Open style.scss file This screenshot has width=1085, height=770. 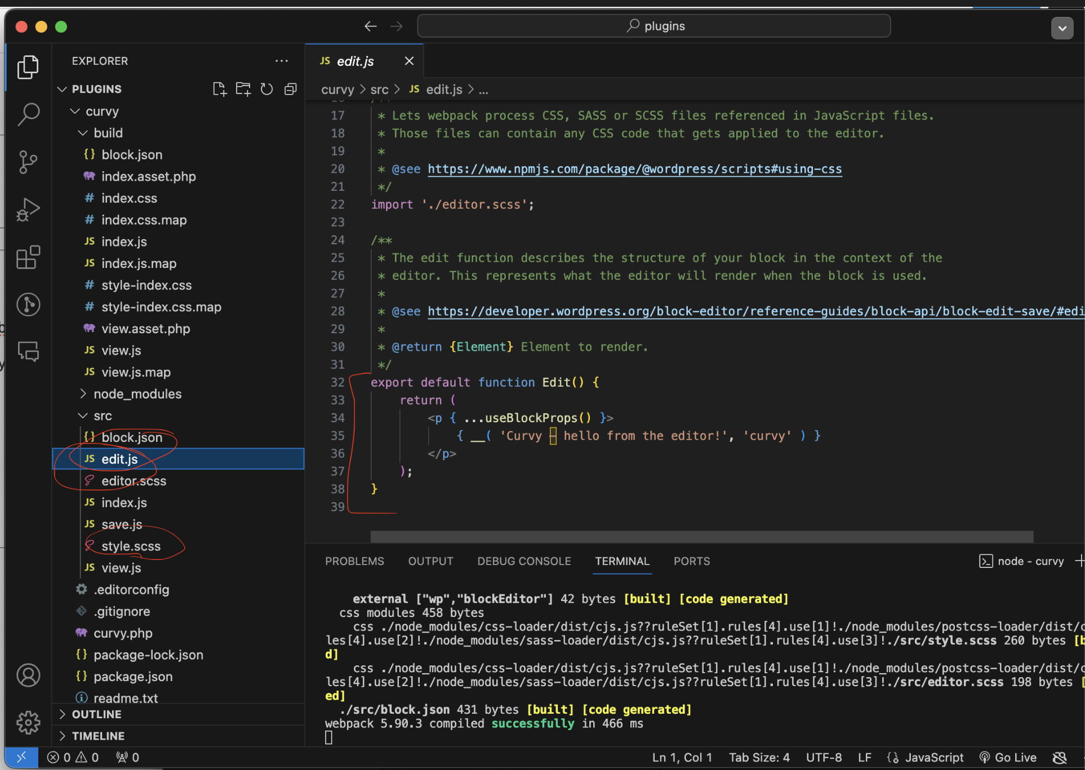click(178, 546)
